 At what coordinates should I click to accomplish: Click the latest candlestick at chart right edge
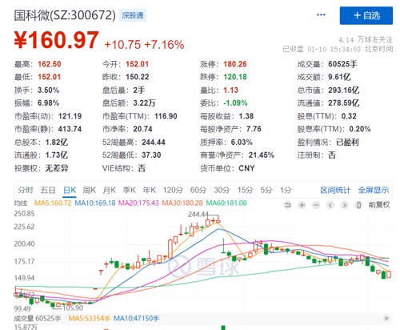click(x=389, y=274)
